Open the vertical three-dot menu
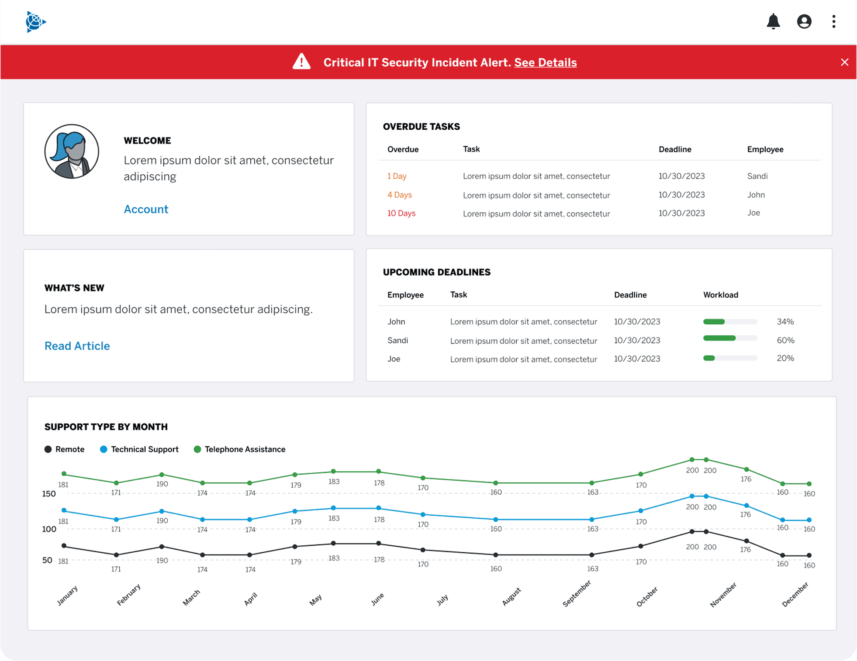The width and height of the screenshot is (857, 661). (x=833, y=21)
